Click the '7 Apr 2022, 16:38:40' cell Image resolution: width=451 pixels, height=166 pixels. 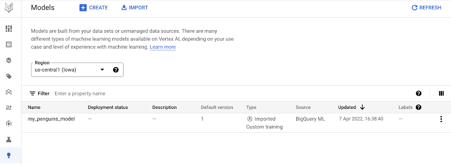[x=361, y=119]
